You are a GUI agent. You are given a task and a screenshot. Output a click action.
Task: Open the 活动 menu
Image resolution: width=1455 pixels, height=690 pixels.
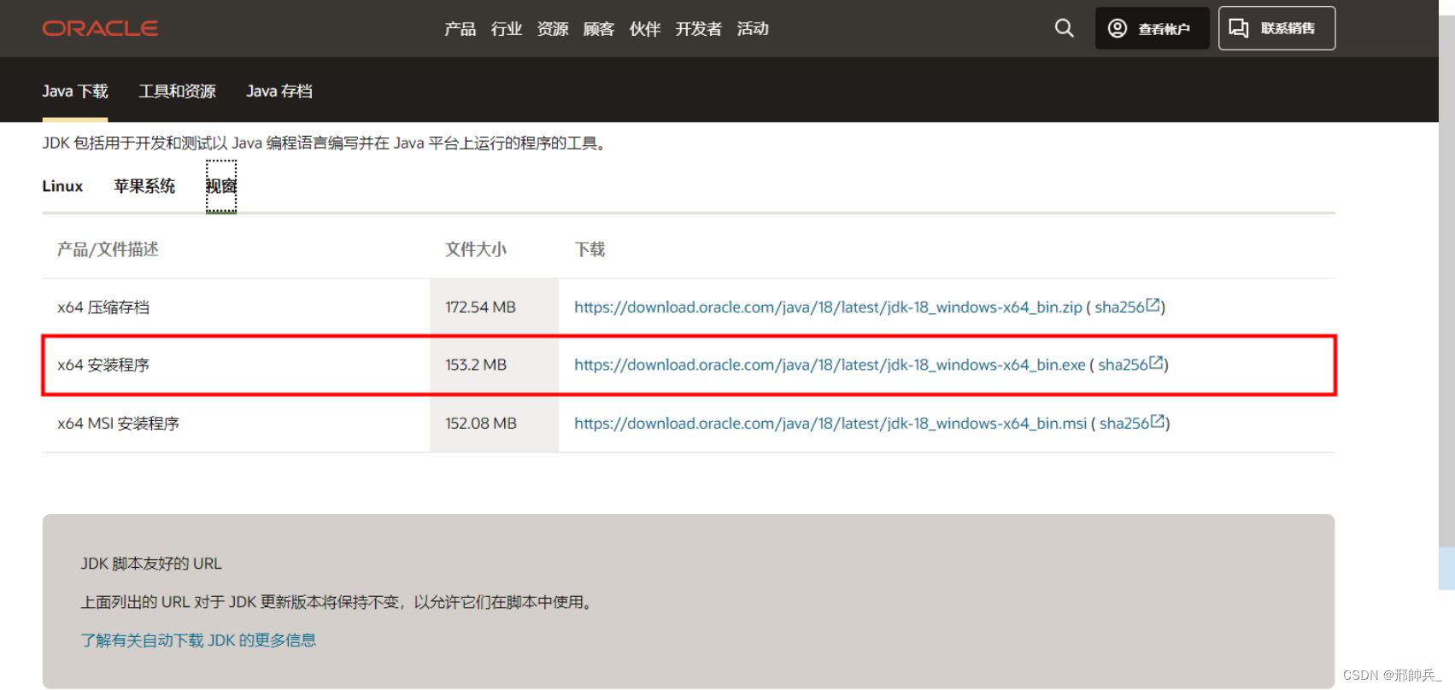(x=753, y=29)
